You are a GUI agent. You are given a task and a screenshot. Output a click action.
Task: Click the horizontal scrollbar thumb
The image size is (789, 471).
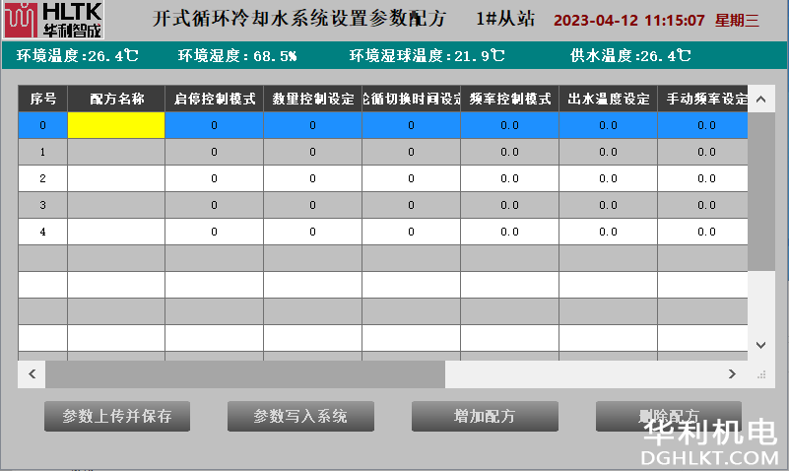[x=246, y=374]
